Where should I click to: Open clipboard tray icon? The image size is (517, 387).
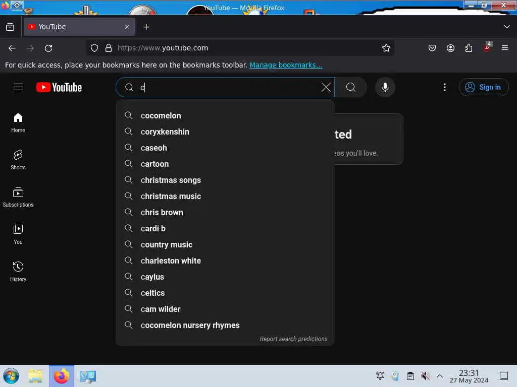tap(410, 376)
